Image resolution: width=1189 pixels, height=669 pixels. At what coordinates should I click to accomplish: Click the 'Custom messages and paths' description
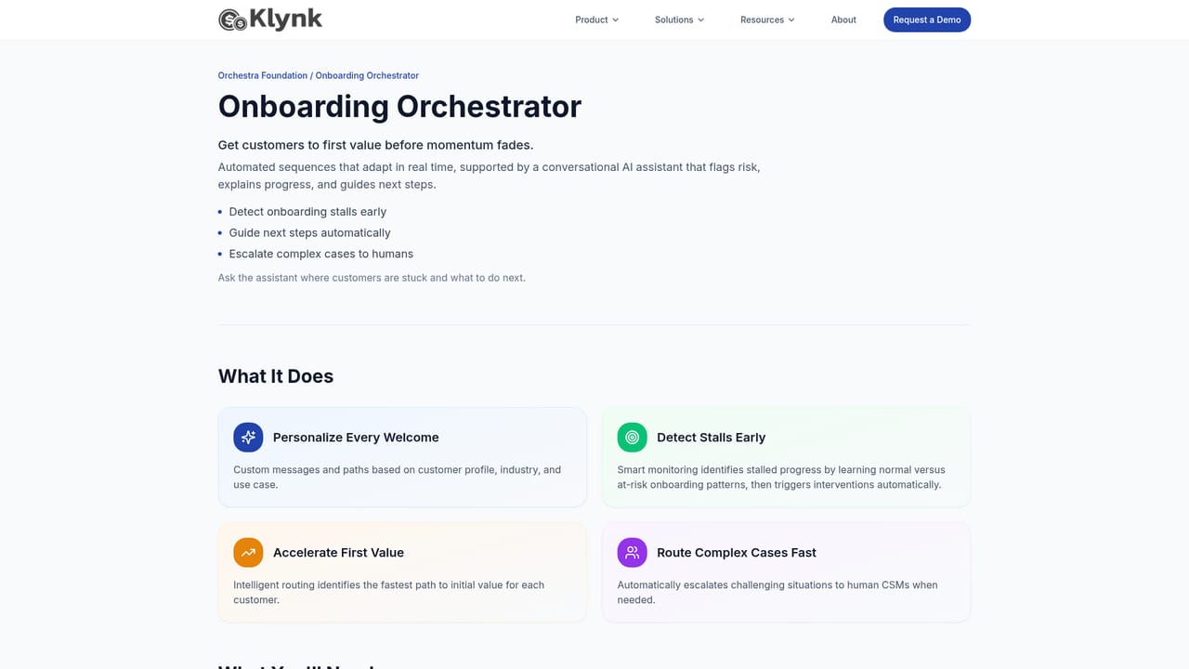point(397,477)
